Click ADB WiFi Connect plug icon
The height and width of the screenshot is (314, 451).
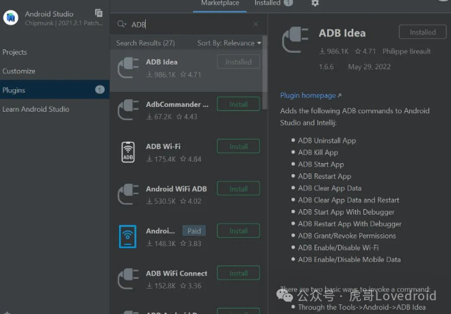(x=128, y=279)
